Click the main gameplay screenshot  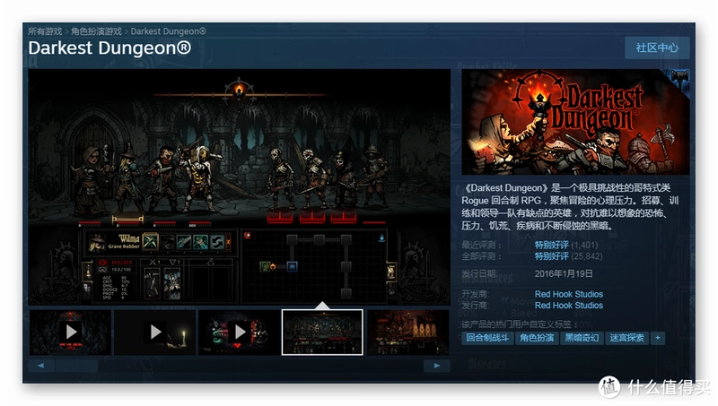(240, 187)
